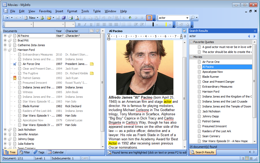Screen dimensions: 260x163
Task: Click the search magnifier icon
Action: click(x=192, y=18)
